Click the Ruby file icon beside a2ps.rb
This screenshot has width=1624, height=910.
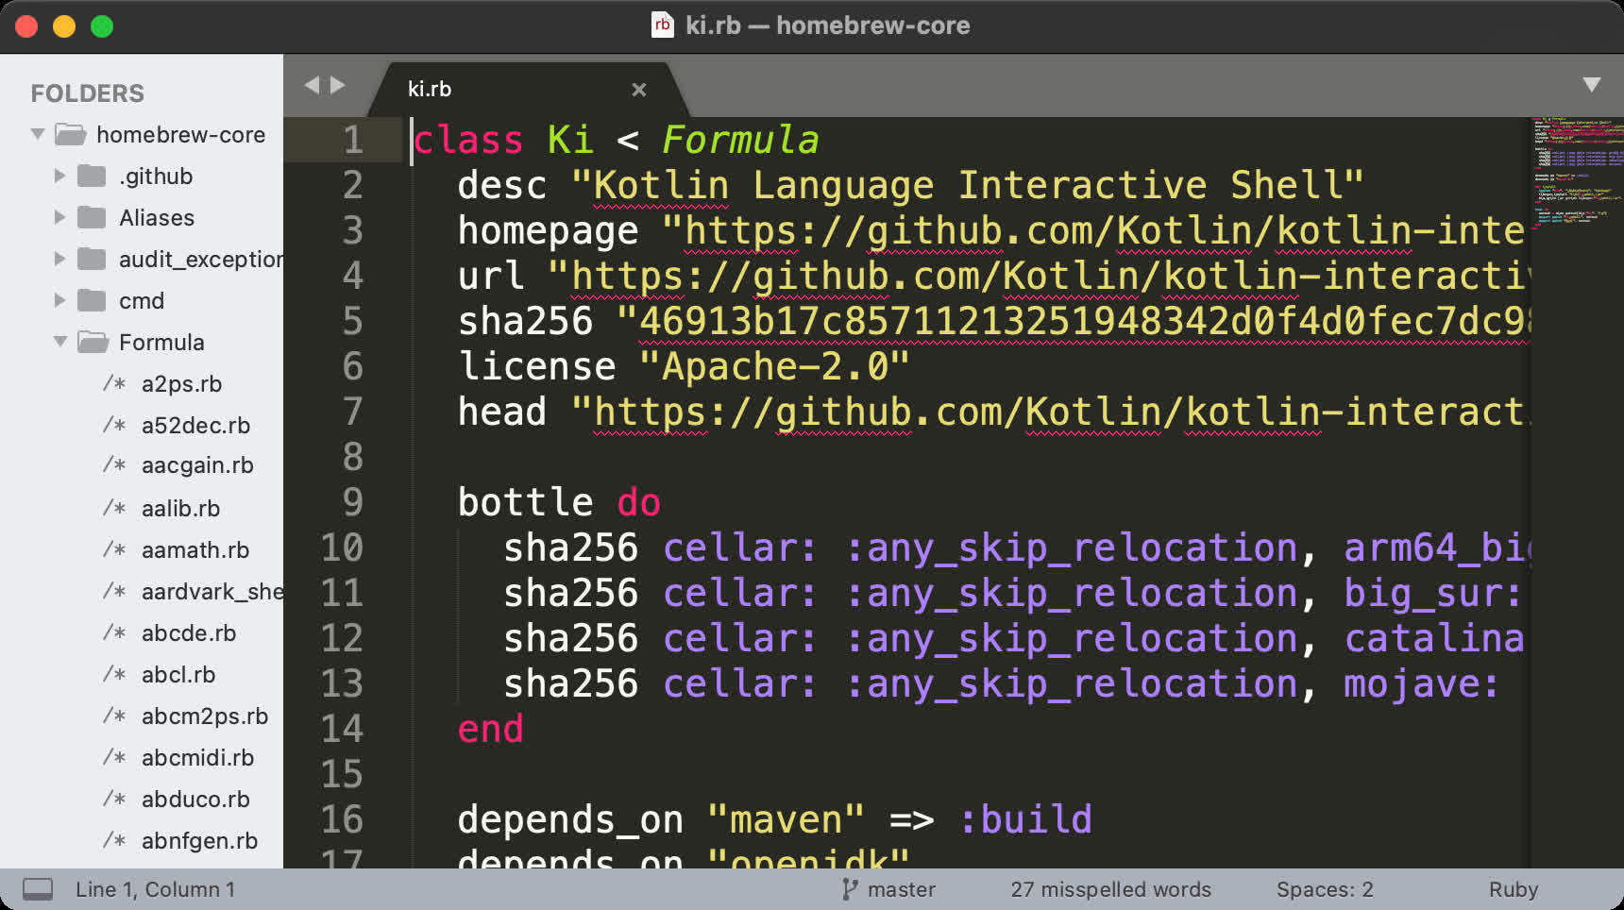[x=113, y=384]
